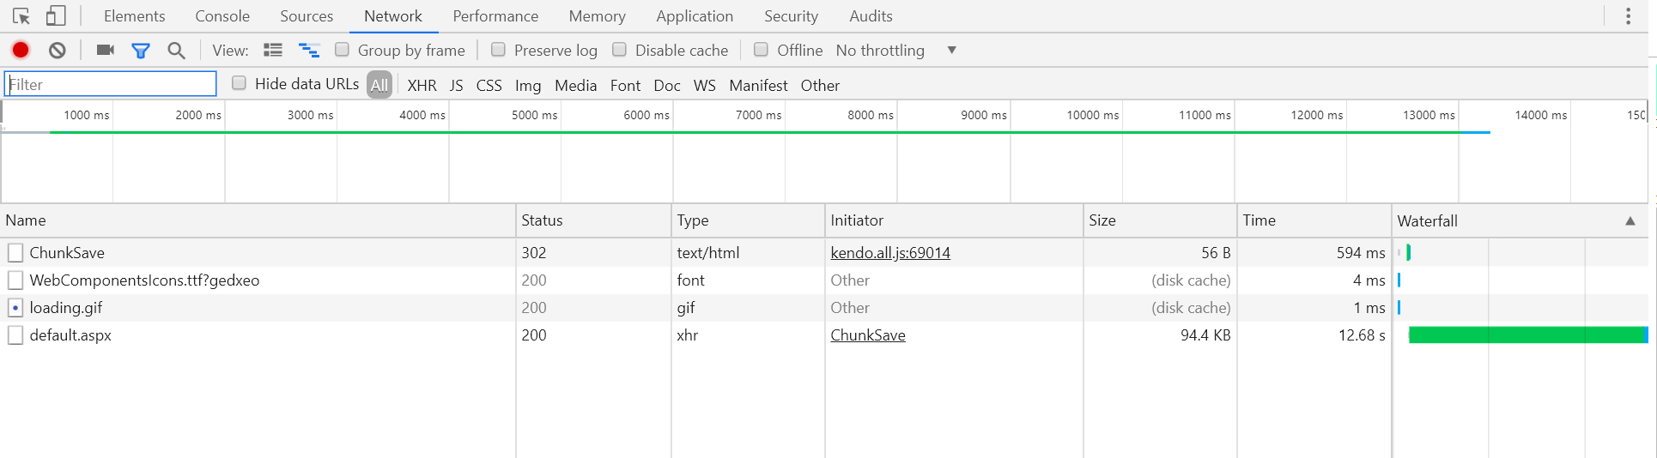Expand the No throttling dropdown
Screen dimensions: 1657x458
[951, 50]
